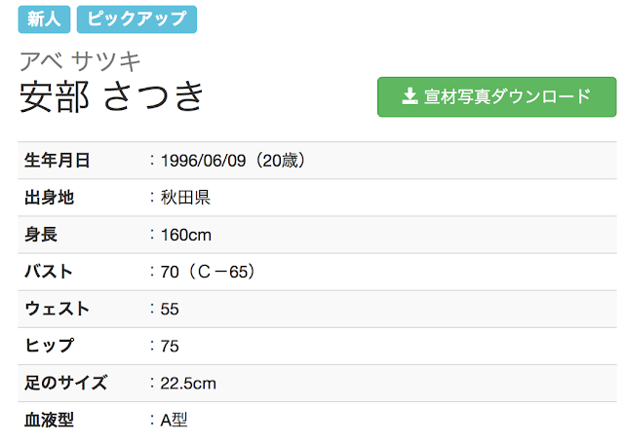Click the 出身地 row label
This screenshot has height=443, width=624.
tap(49, 198)
